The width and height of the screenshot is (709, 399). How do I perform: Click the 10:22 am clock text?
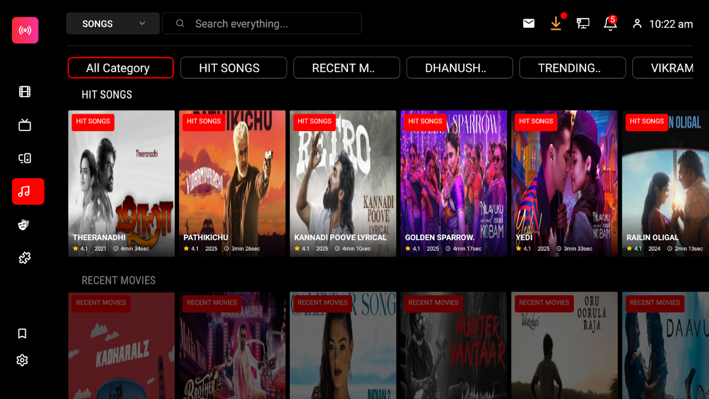tap(671, 24)
